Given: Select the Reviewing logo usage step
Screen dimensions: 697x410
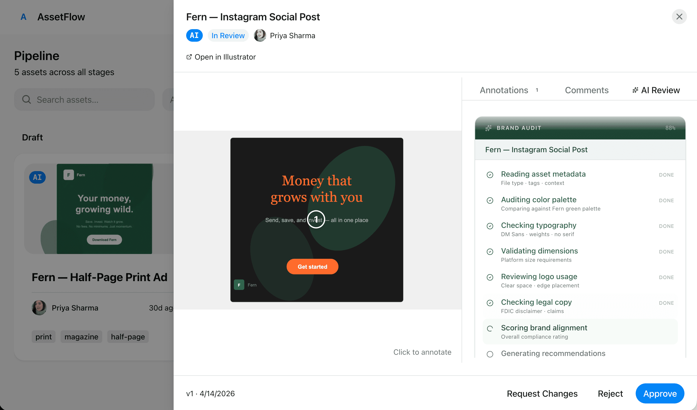Looking at the screenshot, I should point(580,281).
